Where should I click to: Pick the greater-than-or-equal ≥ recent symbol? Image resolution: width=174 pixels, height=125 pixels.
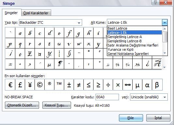click(x=98, y=85)
